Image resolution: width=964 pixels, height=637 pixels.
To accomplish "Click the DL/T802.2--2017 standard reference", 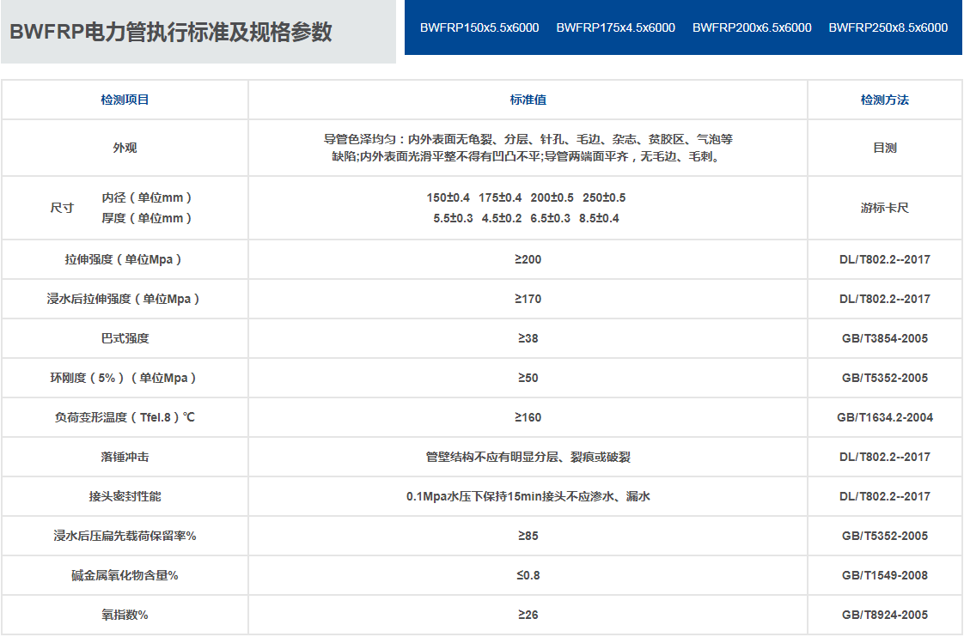I will [x=884, y=259].
